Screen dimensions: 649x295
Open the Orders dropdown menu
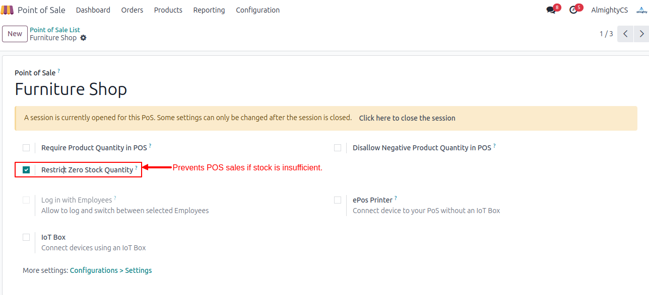(132, 10)
